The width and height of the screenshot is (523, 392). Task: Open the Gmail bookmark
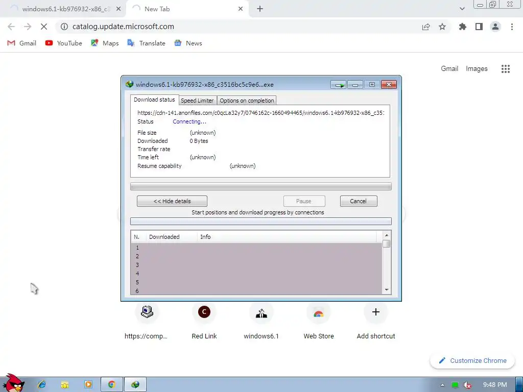(21, 43)
